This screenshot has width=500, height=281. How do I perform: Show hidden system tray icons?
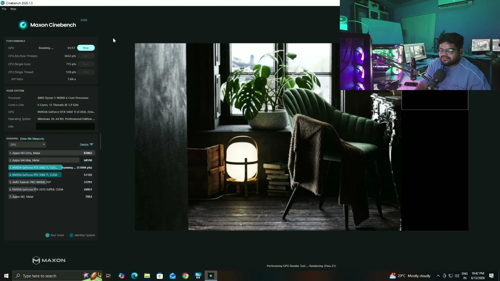(438, 276)
